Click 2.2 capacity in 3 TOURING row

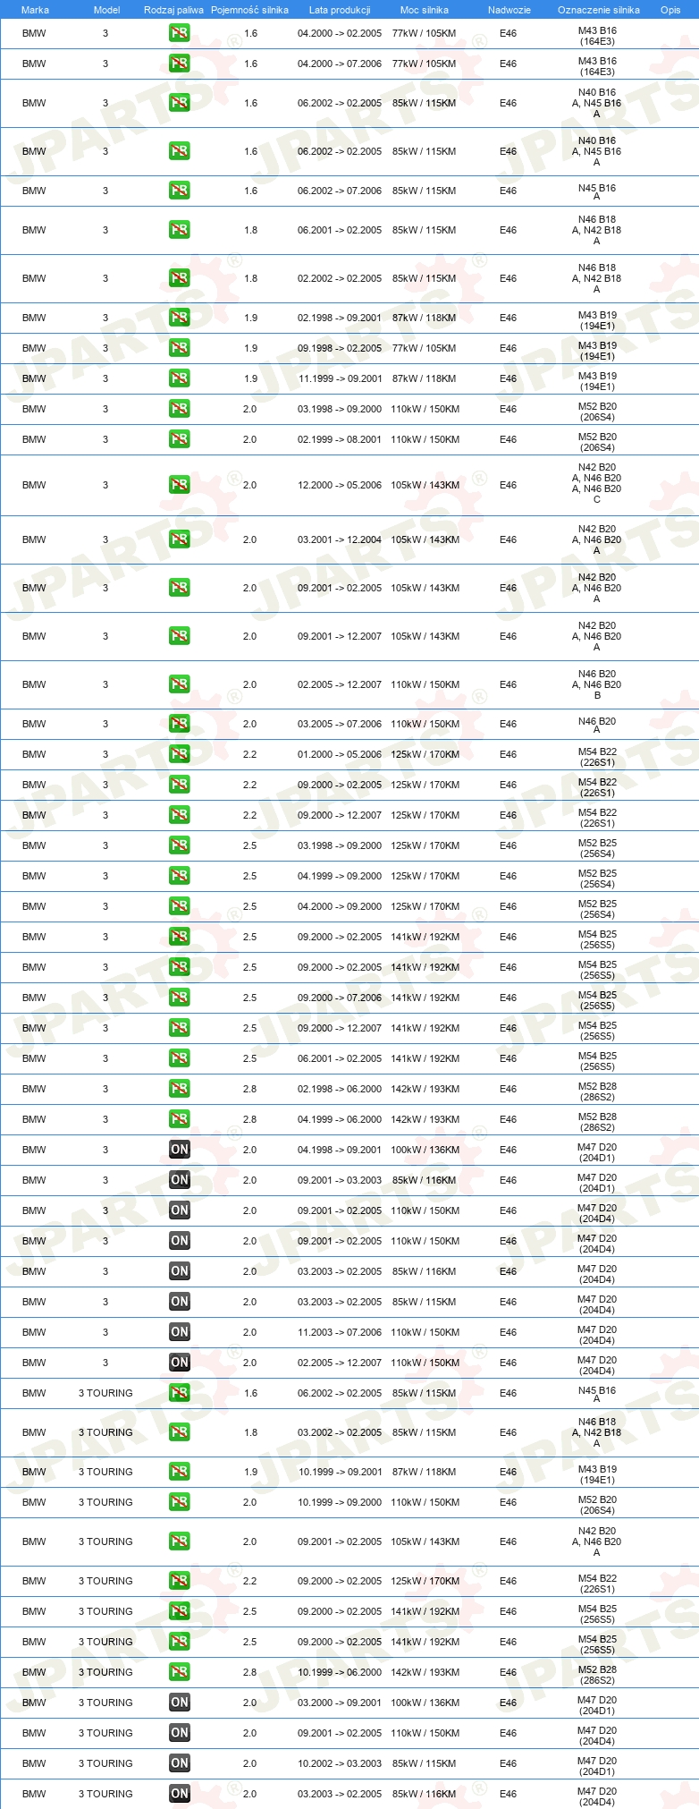(250, 1581)
